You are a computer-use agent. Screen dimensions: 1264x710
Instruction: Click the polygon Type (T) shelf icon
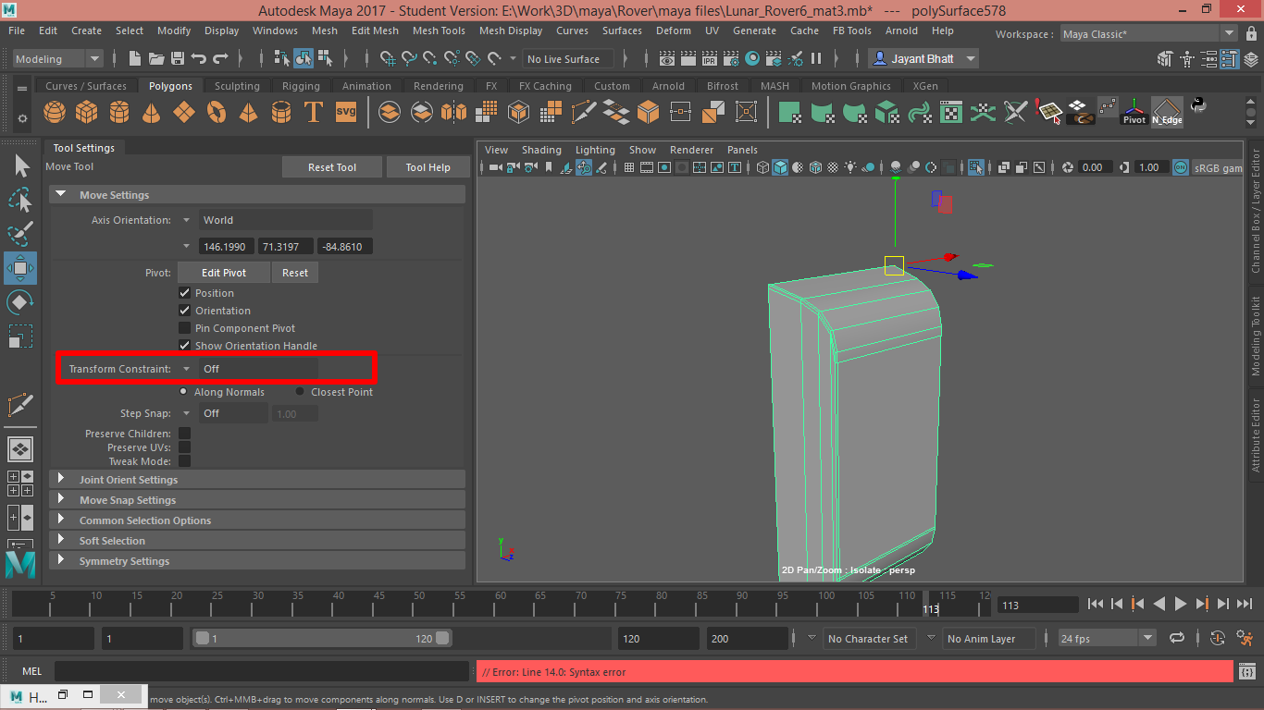point(314,113)
